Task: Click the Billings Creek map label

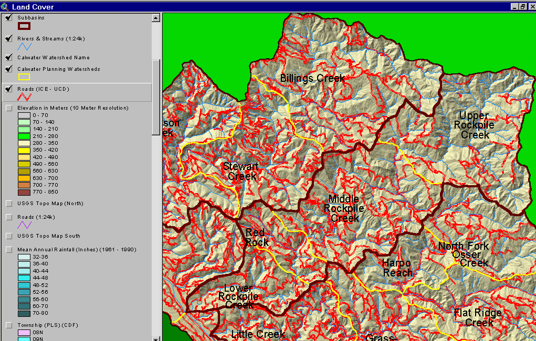Action: [312, 78]
